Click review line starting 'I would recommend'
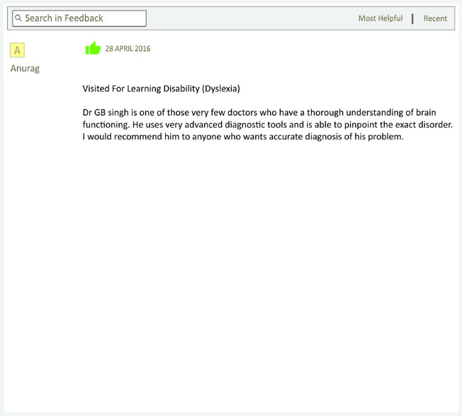The image size is (462, 416). pos(243,137)
